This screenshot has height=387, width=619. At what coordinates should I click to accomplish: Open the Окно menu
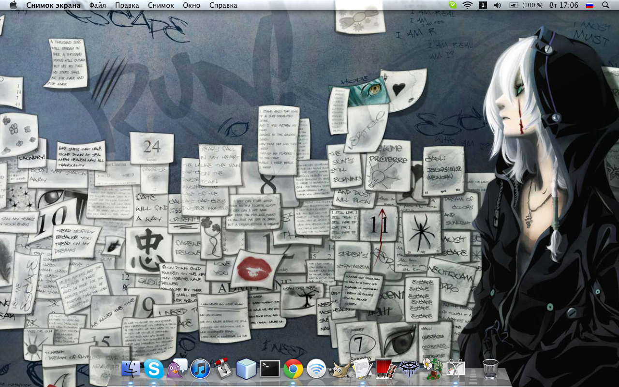point(192,5)
